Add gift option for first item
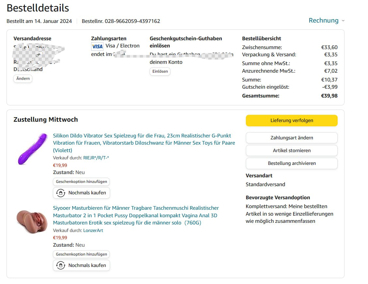The height and width of the screenshot is (284, 368). tap(81, 182)
